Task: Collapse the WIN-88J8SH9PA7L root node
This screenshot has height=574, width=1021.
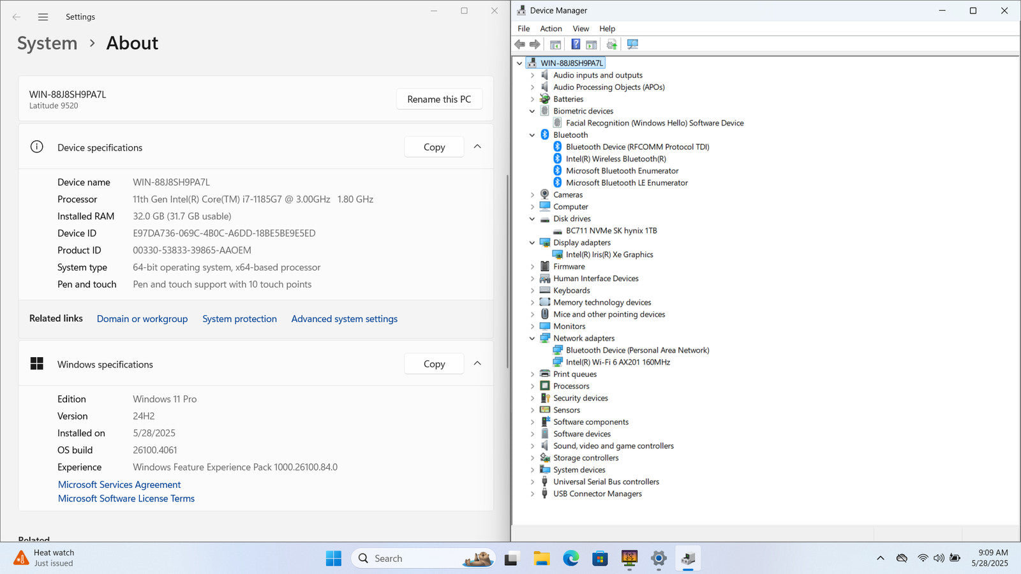Action: tap(519, 63)
